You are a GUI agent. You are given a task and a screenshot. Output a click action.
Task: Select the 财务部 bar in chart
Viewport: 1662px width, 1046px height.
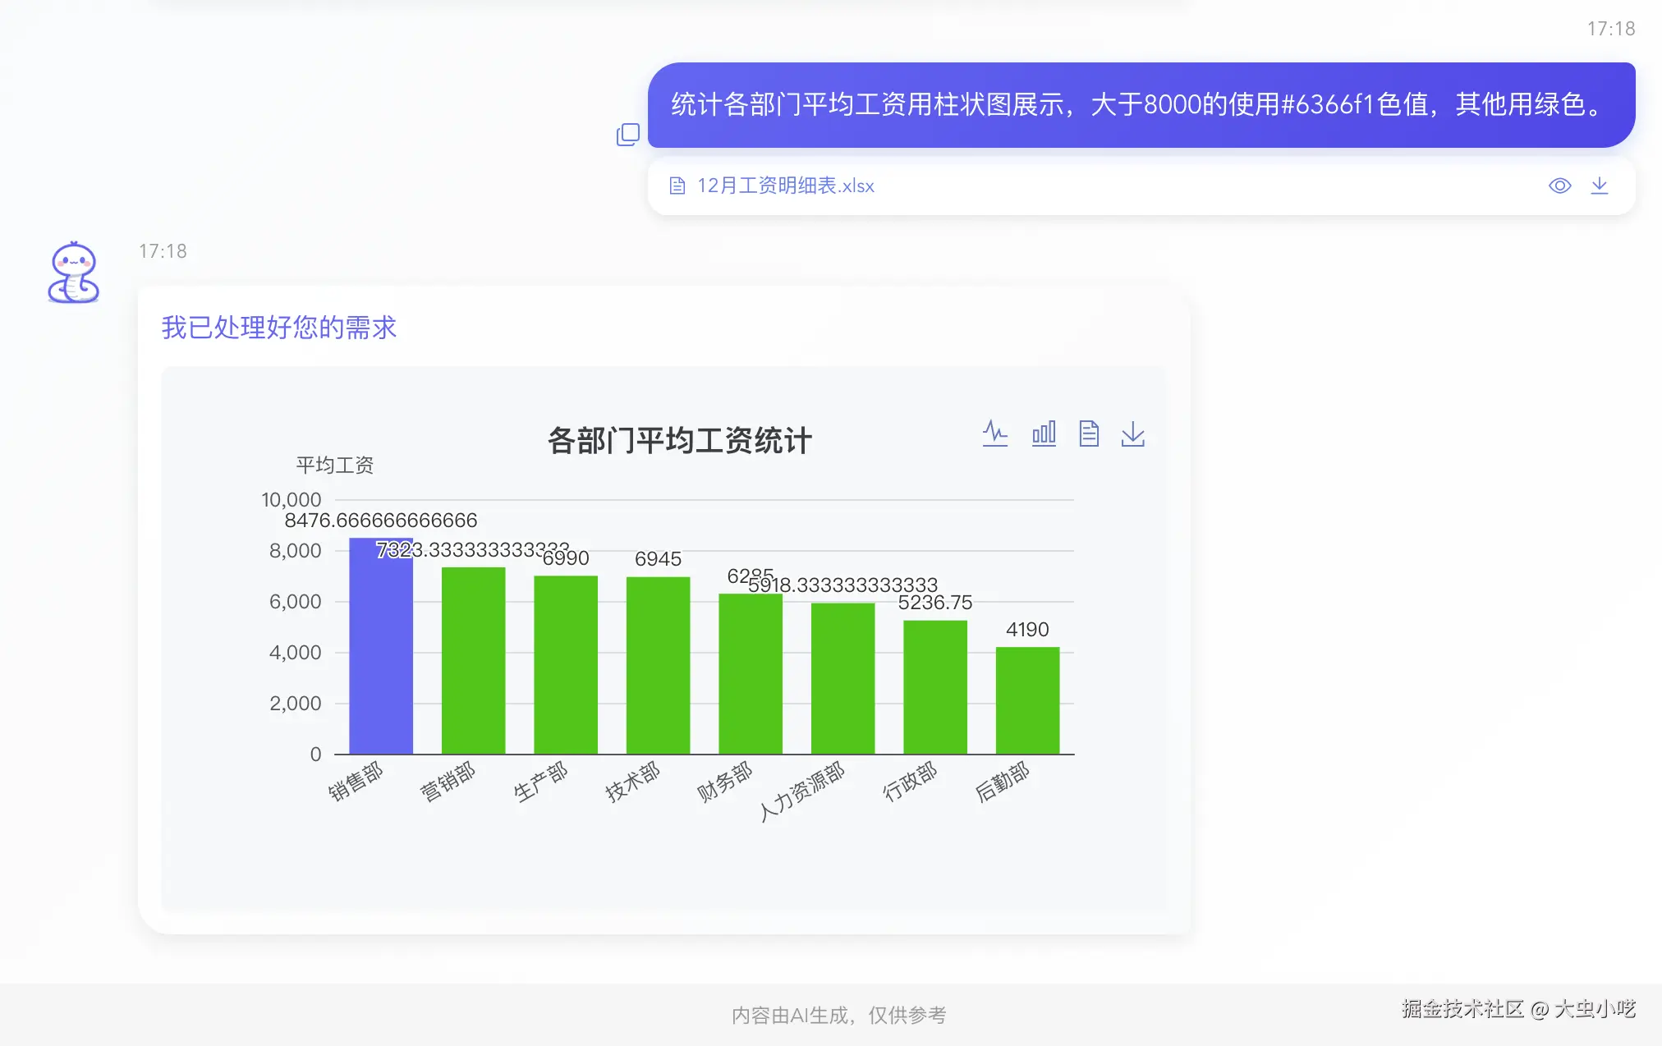(x=751, y=673)
